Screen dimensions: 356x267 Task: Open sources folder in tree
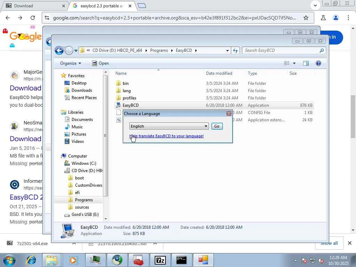tap(82, 207)
